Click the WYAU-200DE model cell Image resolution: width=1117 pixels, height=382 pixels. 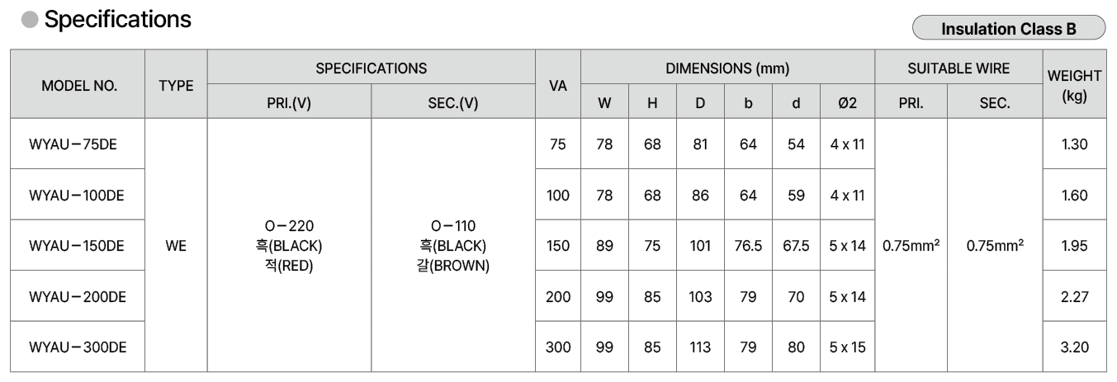[x=76, y=296]
